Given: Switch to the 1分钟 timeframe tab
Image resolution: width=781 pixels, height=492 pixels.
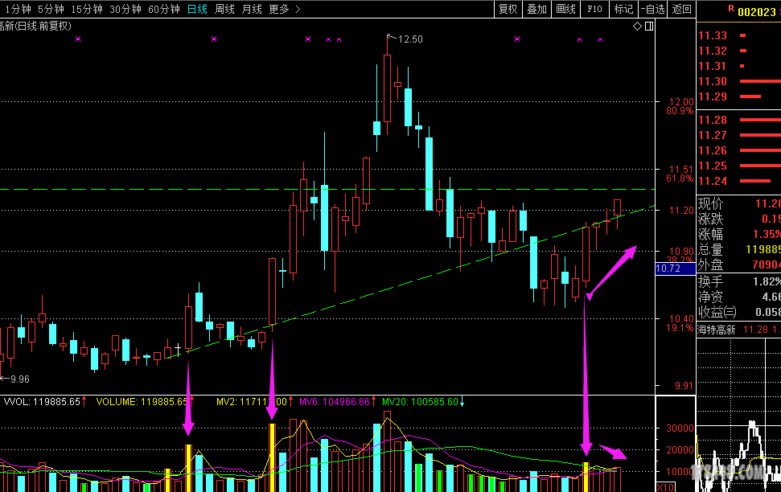Looking at the screenshot, I should click(x=18, y=9).
